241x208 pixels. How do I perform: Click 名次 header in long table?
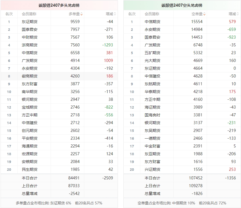(9, 14)
